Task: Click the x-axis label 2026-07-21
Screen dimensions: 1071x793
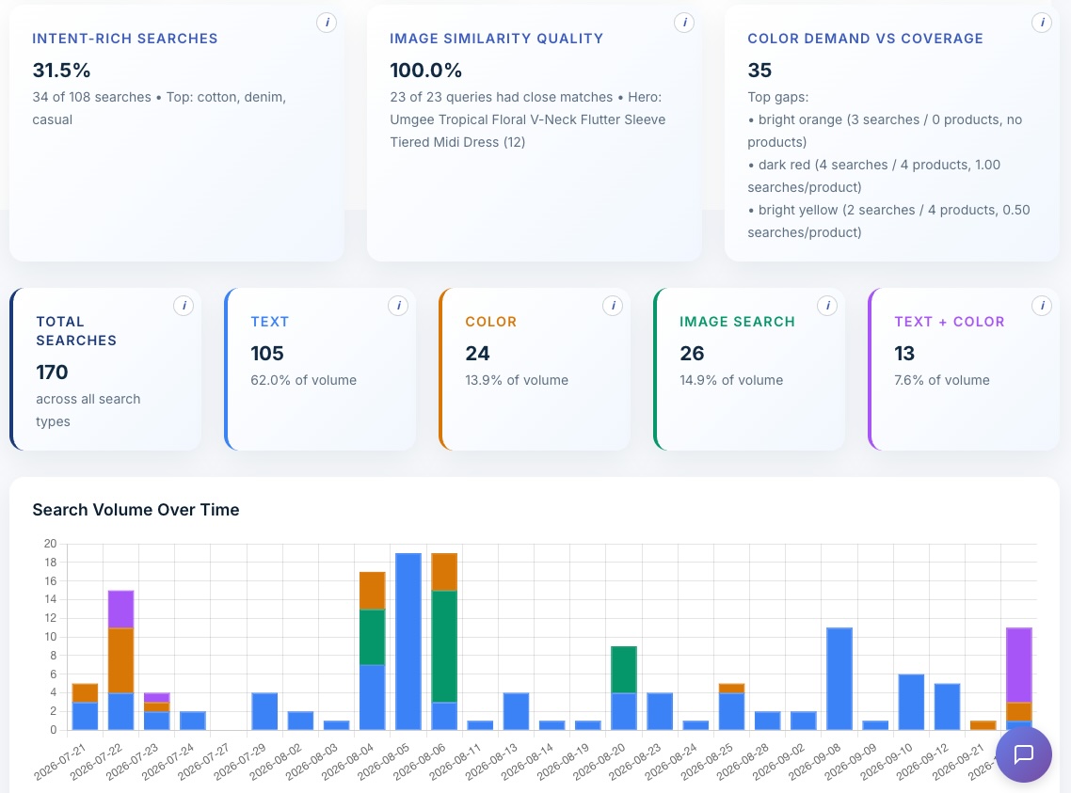Action: click(x=60, y=762)
